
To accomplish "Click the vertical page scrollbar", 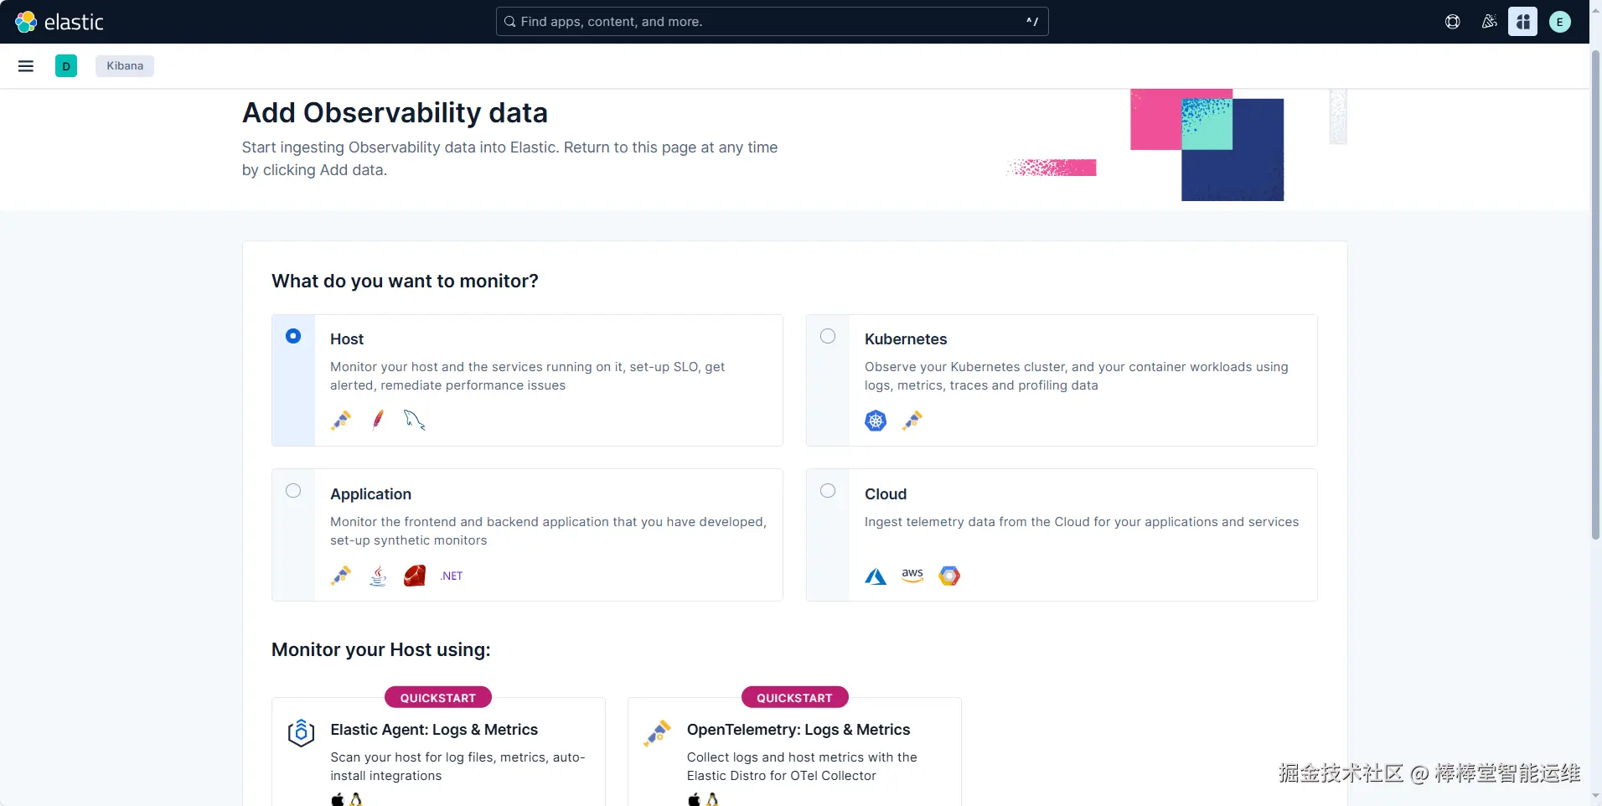I will [1595, 293].
